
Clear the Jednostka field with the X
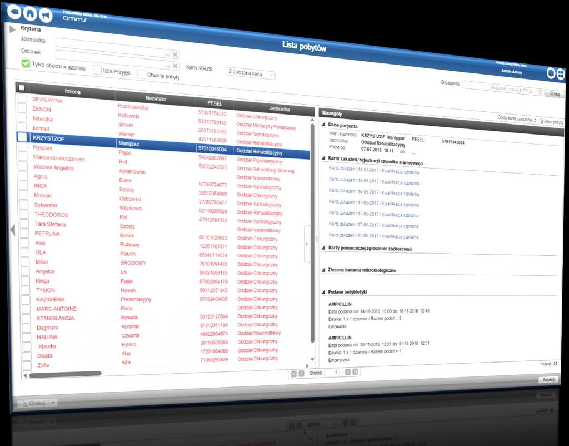(175, 54)
